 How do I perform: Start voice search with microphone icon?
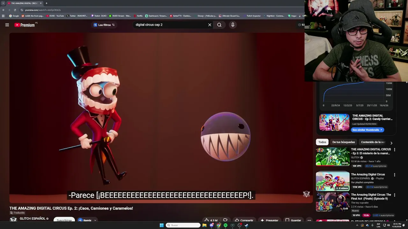coord(233,25)
